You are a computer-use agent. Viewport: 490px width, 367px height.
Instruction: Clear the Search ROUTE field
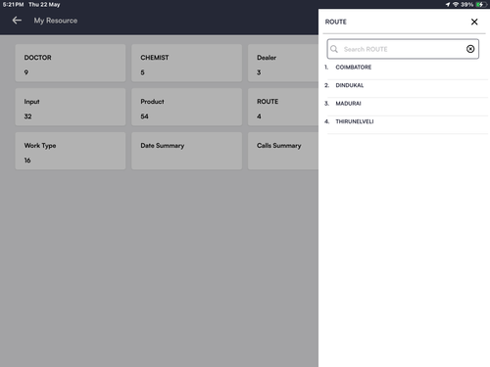click(470, 49)
